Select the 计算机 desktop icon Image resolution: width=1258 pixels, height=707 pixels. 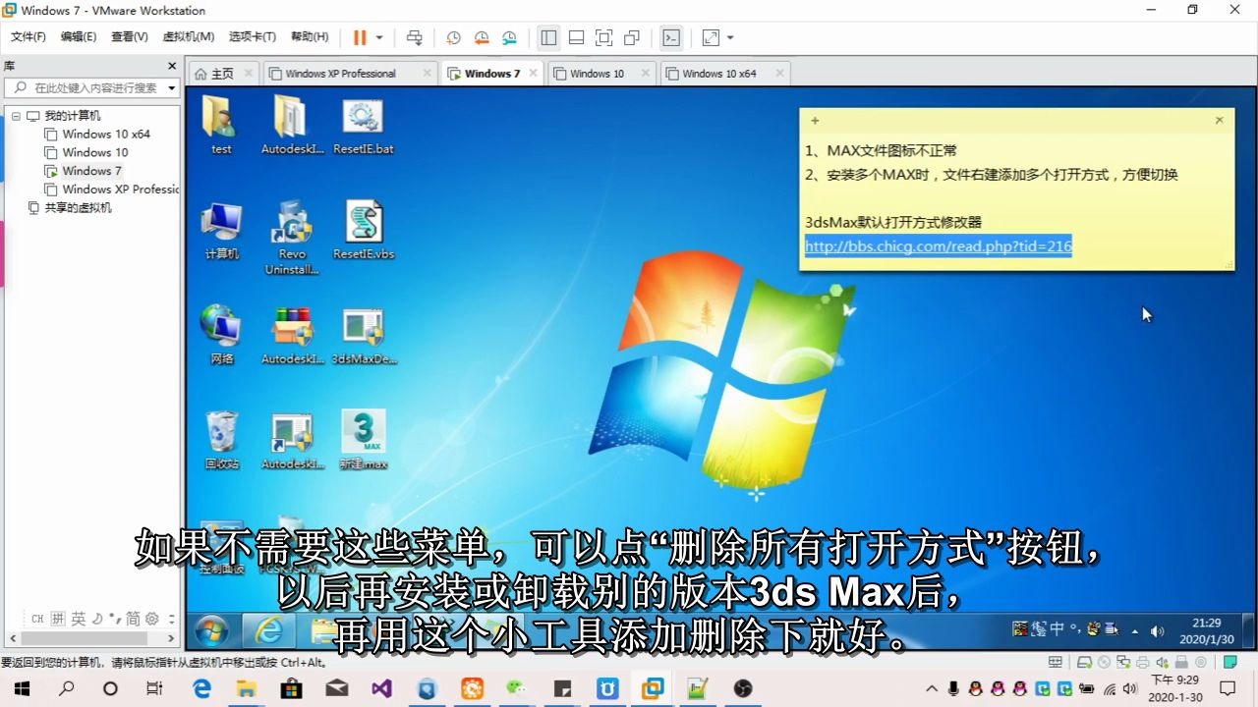tap(221, 230)
